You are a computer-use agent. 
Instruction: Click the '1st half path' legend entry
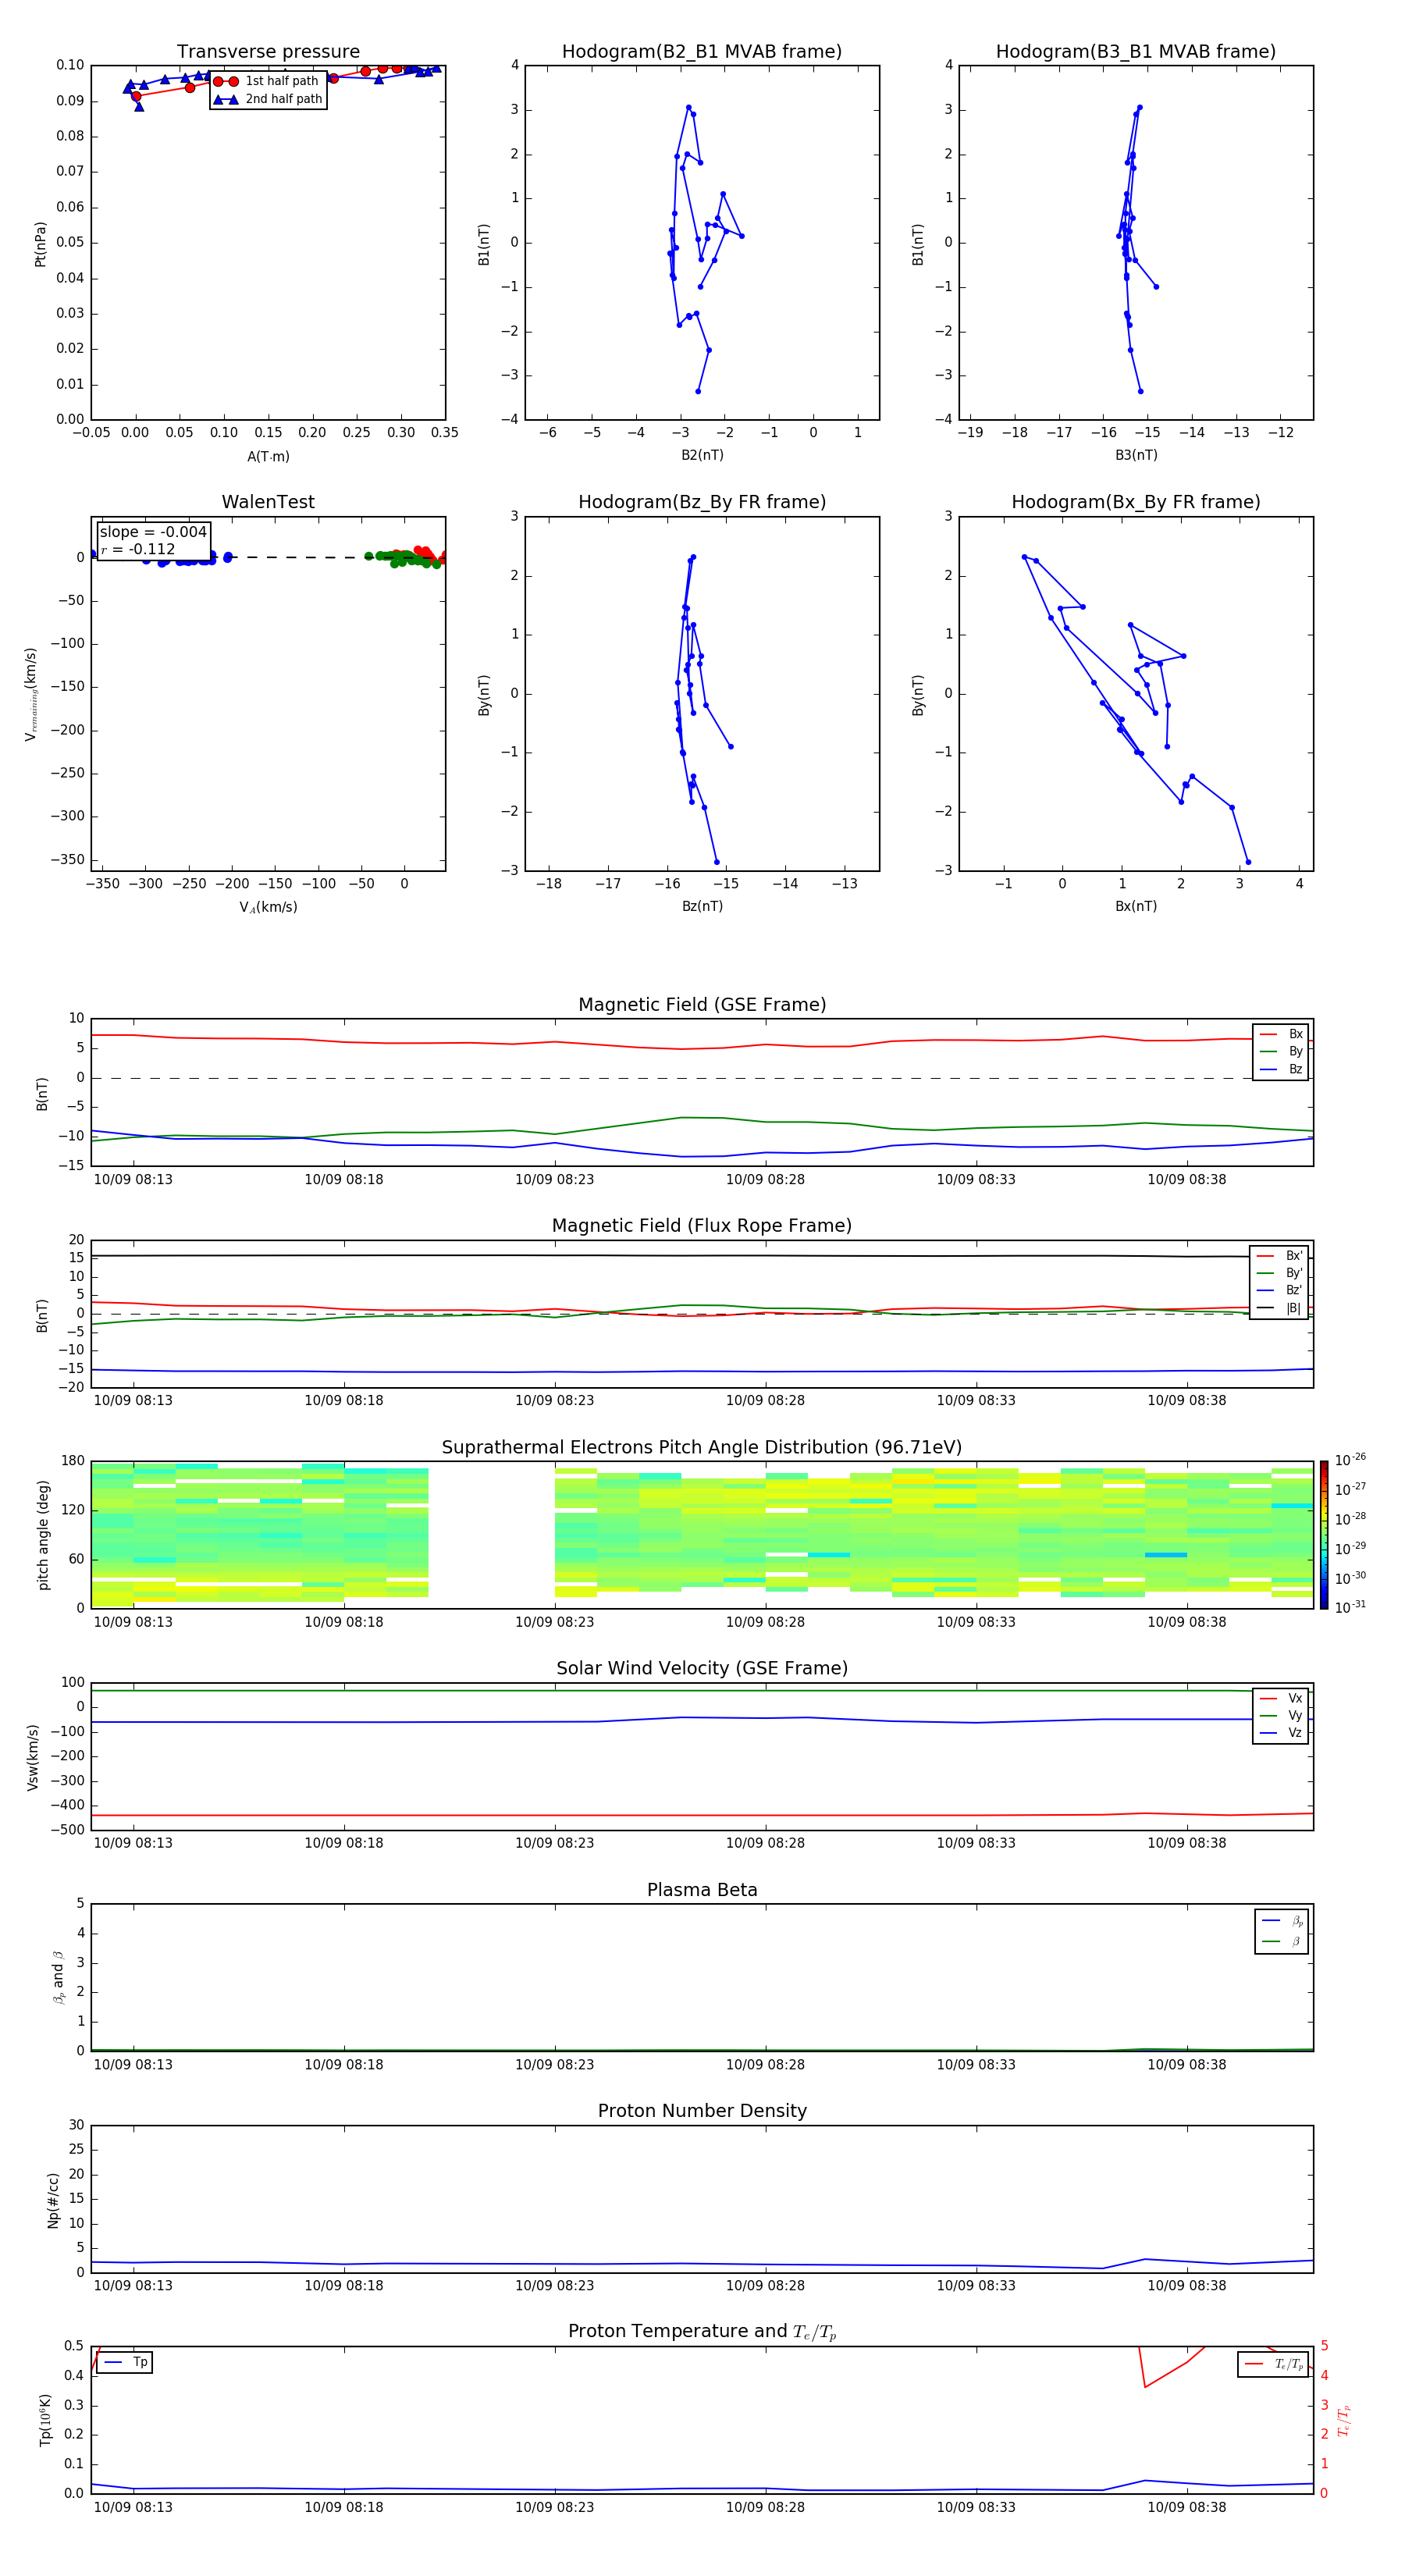[267, 81]
